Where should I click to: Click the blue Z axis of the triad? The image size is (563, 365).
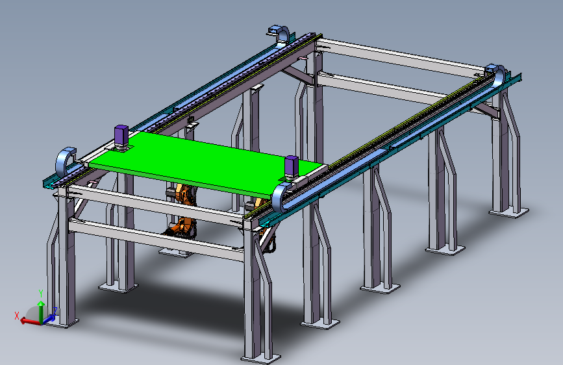[50, 318]
